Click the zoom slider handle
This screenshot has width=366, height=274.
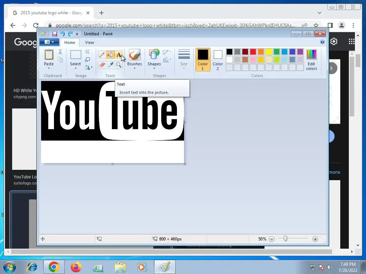285,239
